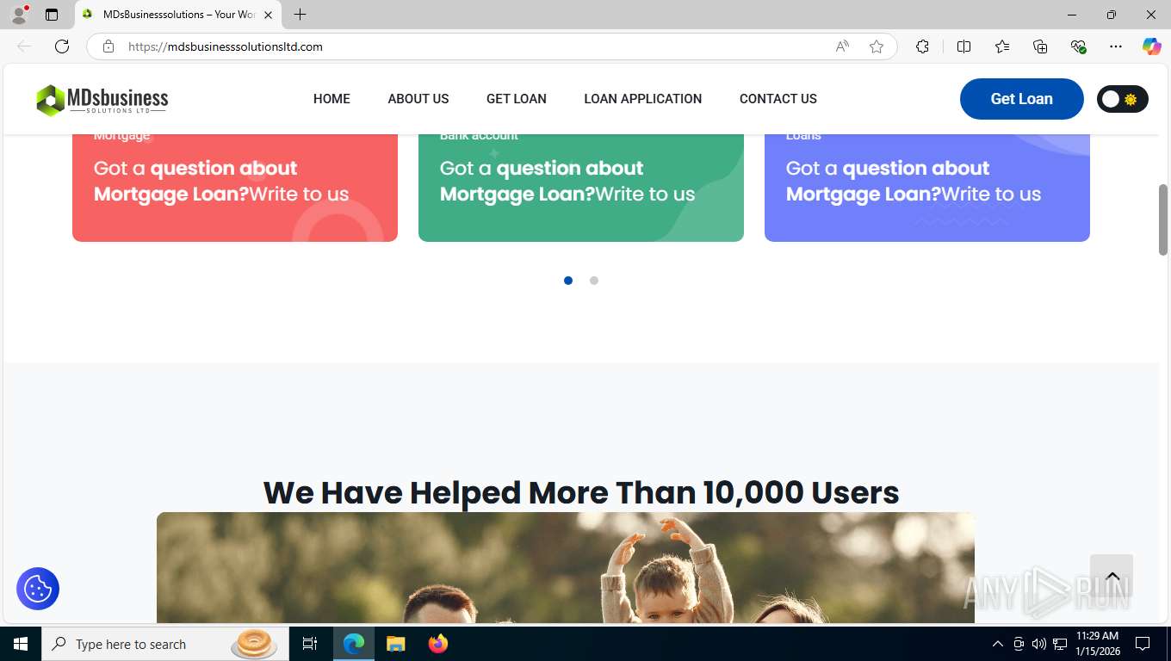Screen dimensions: 1171x661
Task: Click the MDsbusiness Solutions logo
Action: tap(102, 100)
